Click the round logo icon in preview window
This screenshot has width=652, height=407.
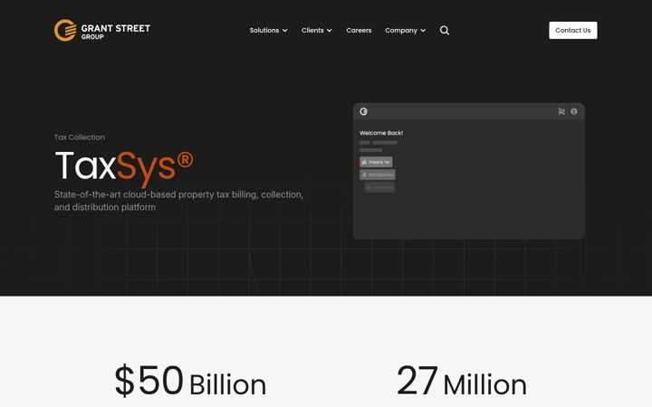[363, 111]
